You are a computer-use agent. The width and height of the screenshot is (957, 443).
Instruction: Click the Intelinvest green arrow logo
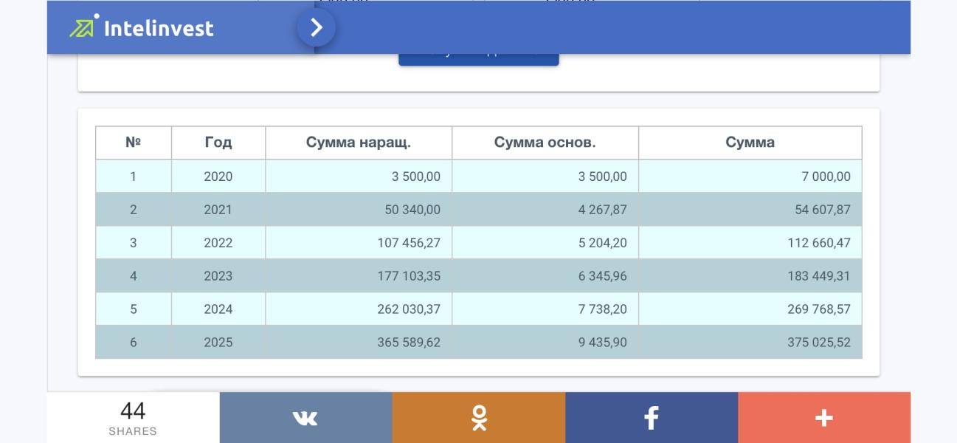tap(83, 27)
